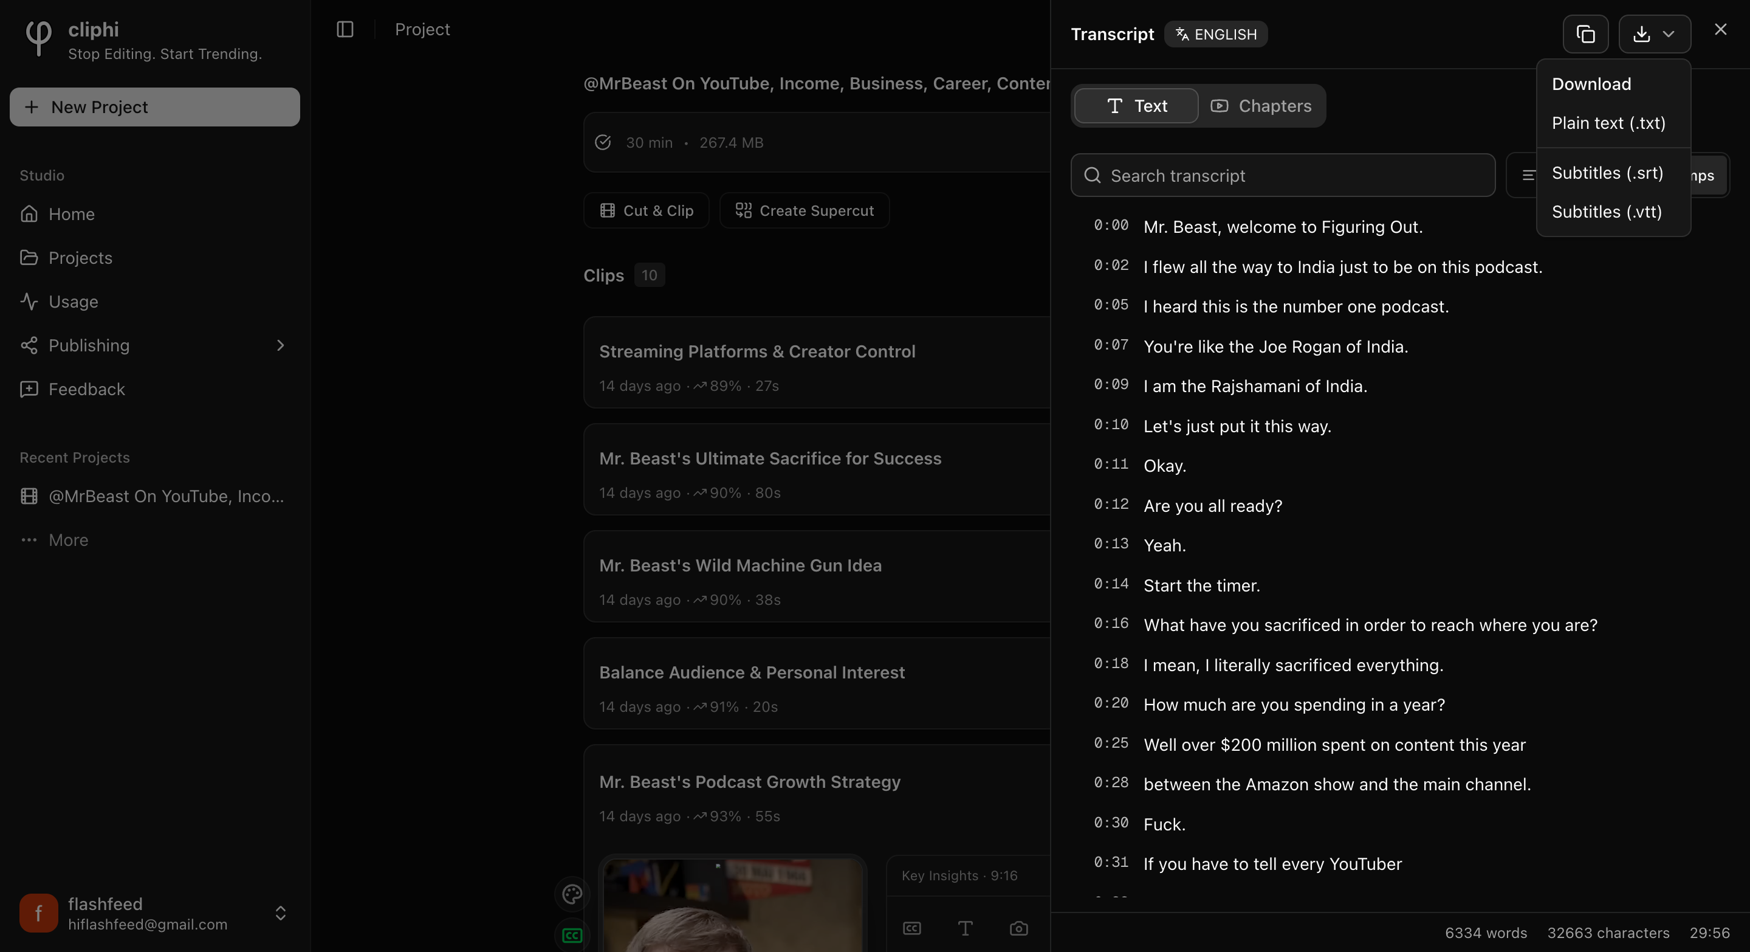Jump to timestamp 0:25 in transcript
Screen dimensions: 1750x952
[1111, 743]
